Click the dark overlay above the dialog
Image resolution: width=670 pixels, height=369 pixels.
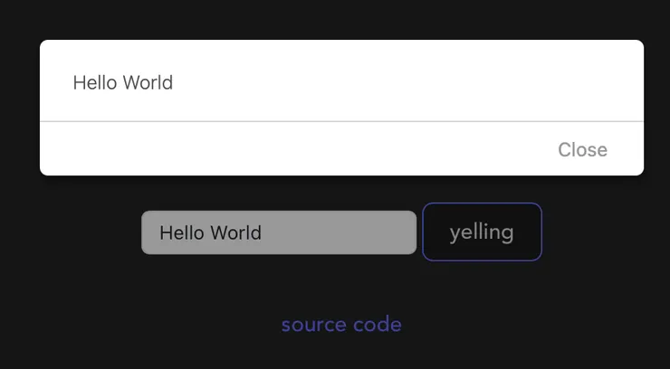point(341,18)
